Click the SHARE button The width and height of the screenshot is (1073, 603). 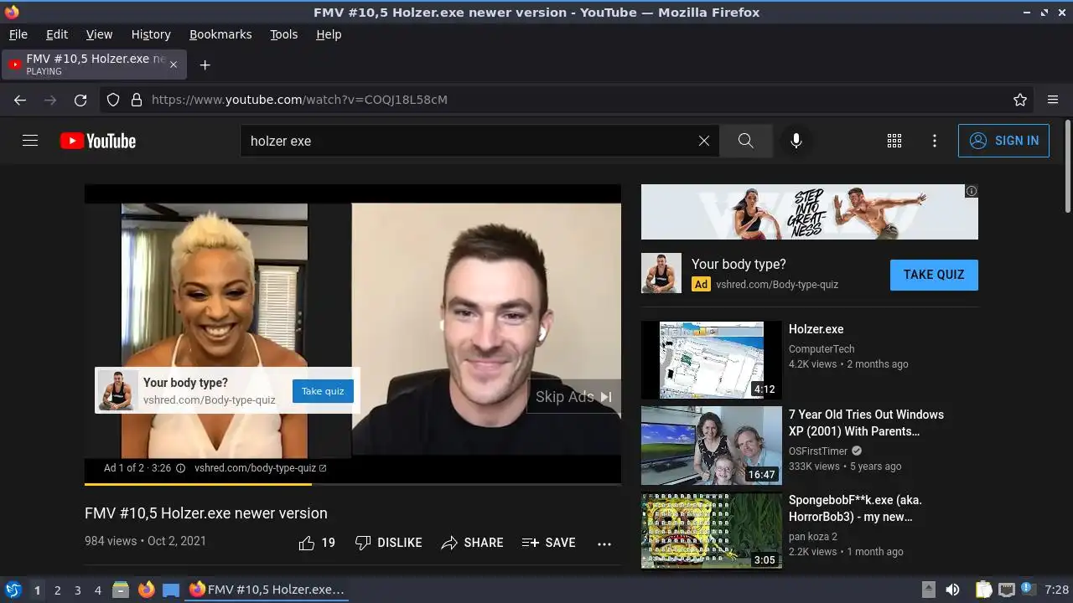[472, 543]
